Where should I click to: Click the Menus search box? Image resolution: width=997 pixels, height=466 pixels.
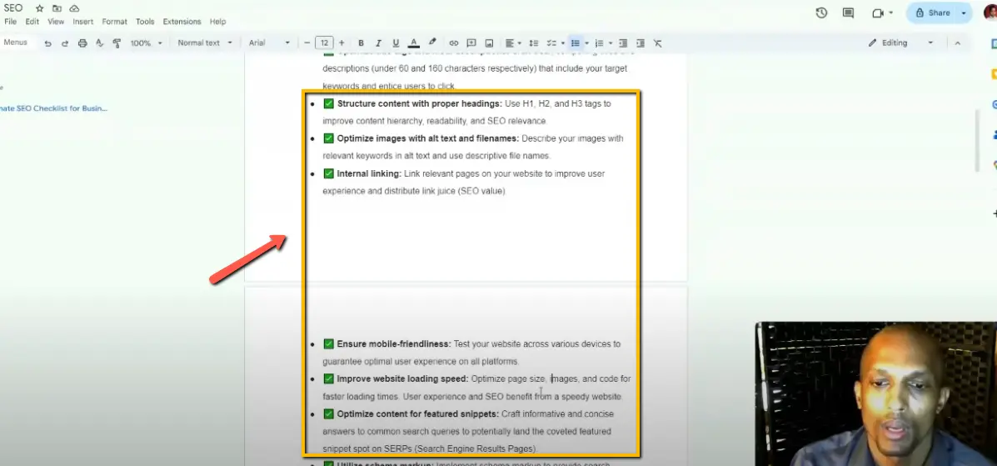[x=15, y=43]
